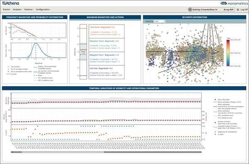Click the Athena logo icon

pyautogui.click(x=4, y=3)
